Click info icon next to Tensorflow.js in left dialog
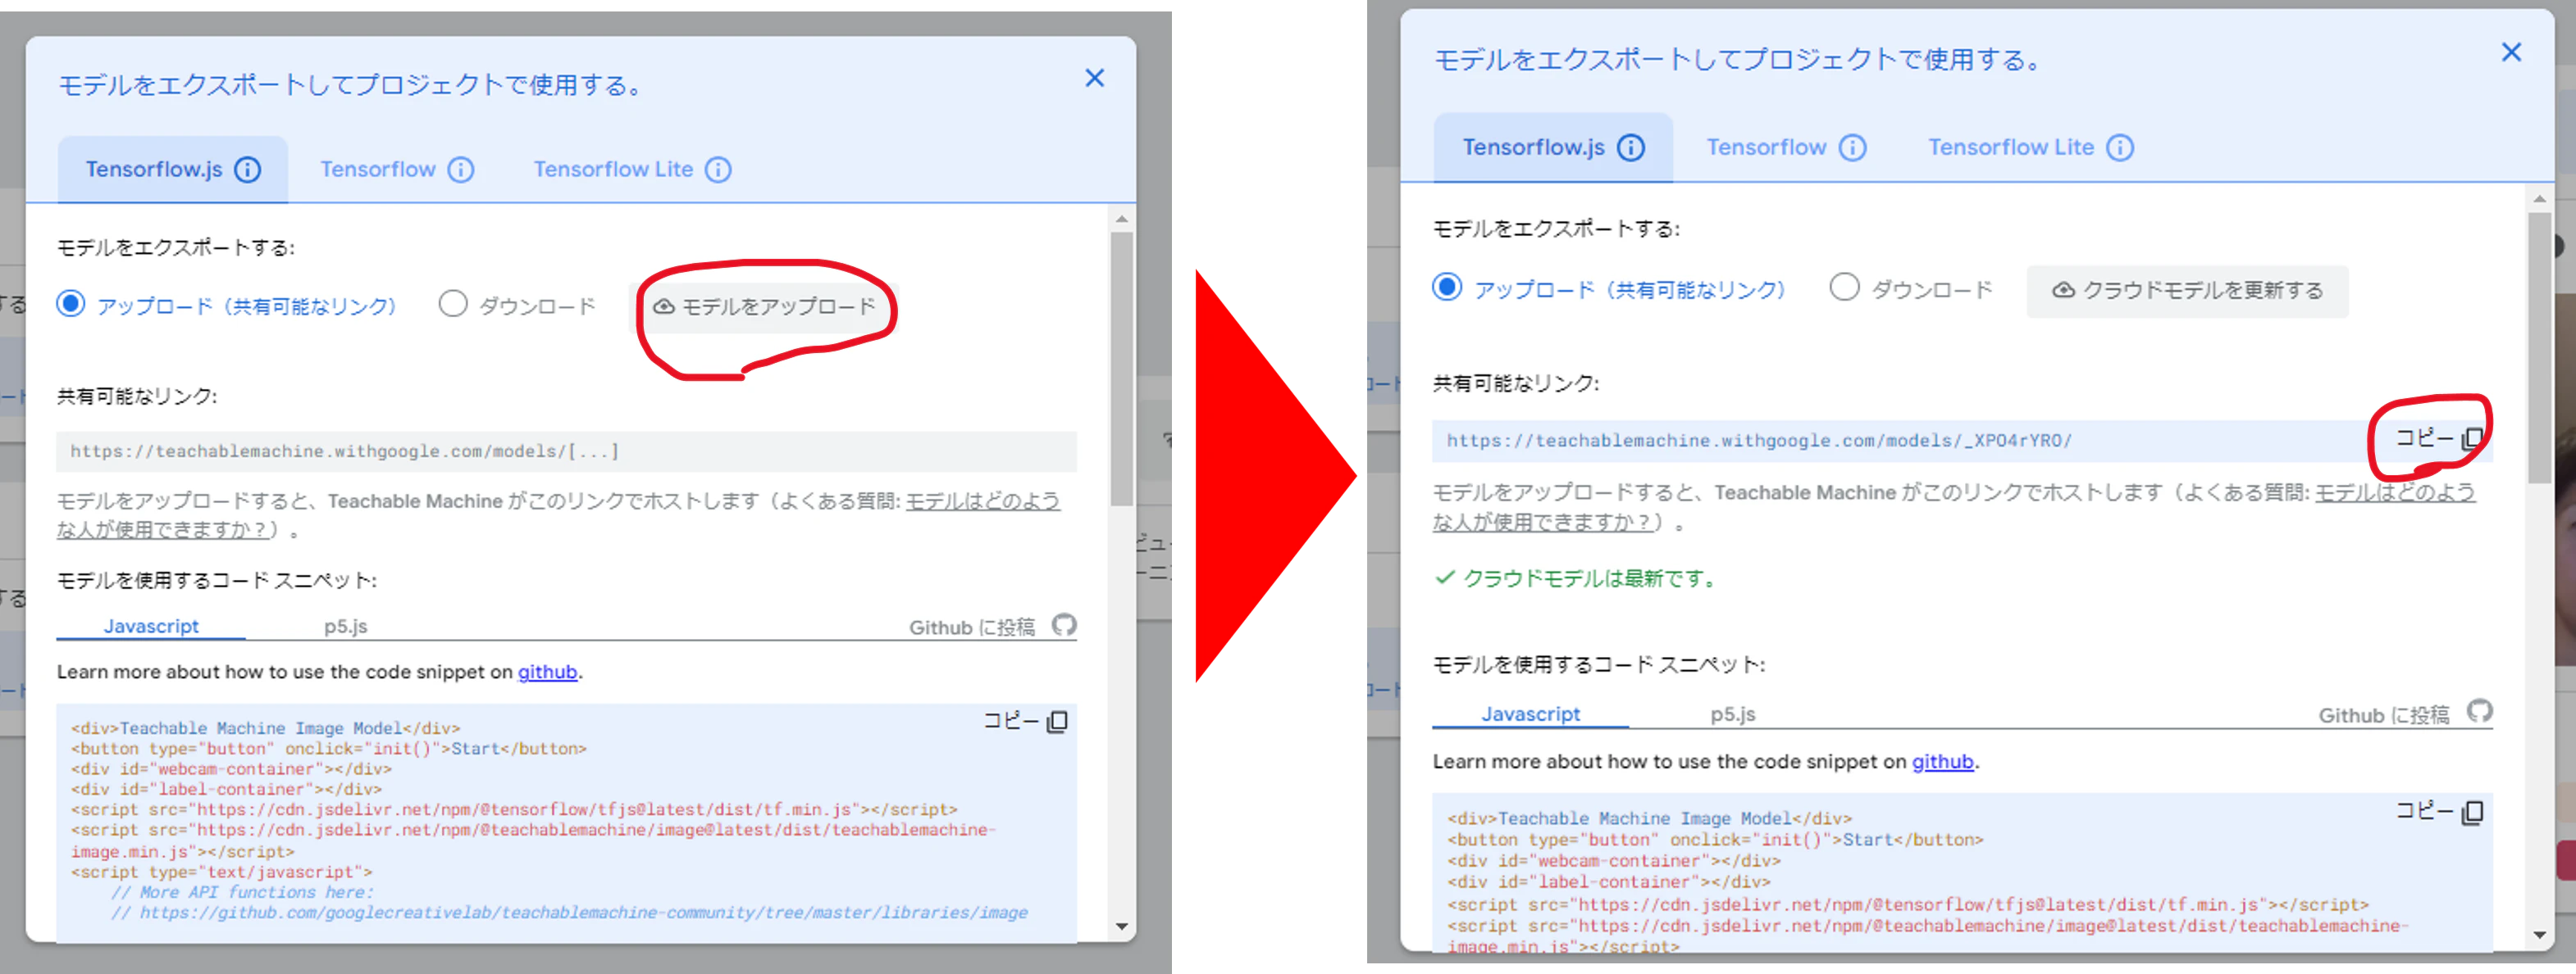The height and width of the screenshot is (974, 2576). pyautogui.click(x=247, y=170)
